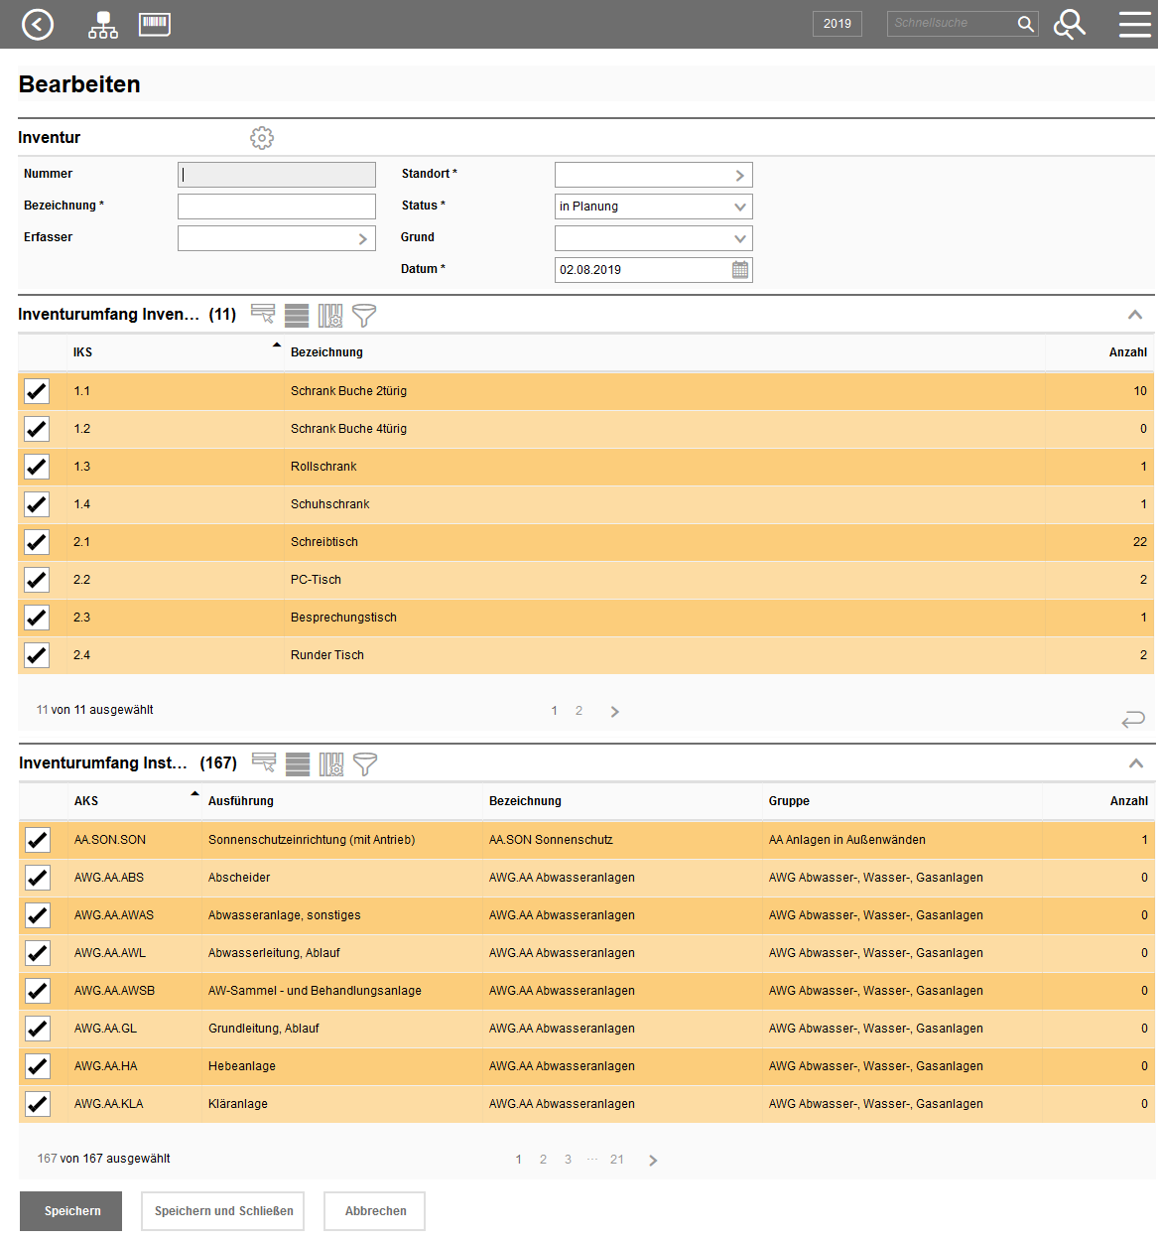Image resolution: width=1159 pixels, height=1242 pixels.
Task: Uncheck the Schrank Buche 2türig row
Action: click(x=37, y=391)
